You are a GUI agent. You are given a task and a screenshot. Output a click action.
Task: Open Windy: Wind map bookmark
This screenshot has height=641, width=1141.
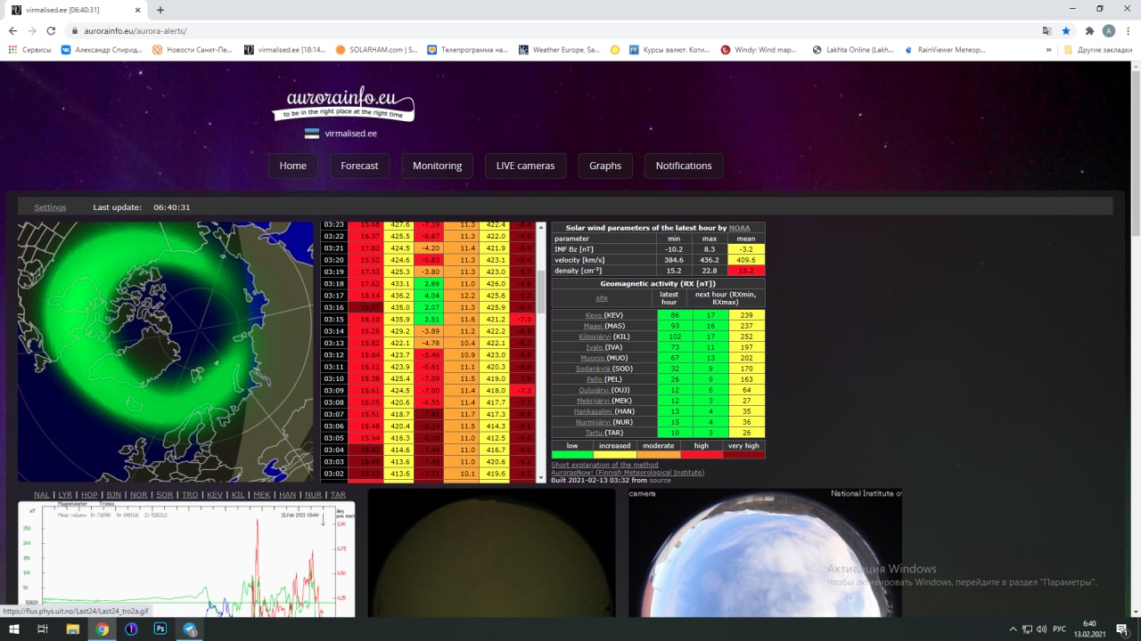click(x=759, y=50)
